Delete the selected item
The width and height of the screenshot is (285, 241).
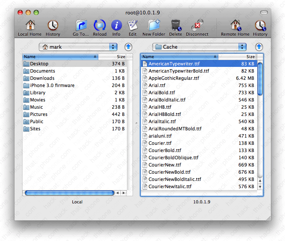click(176, 26)
